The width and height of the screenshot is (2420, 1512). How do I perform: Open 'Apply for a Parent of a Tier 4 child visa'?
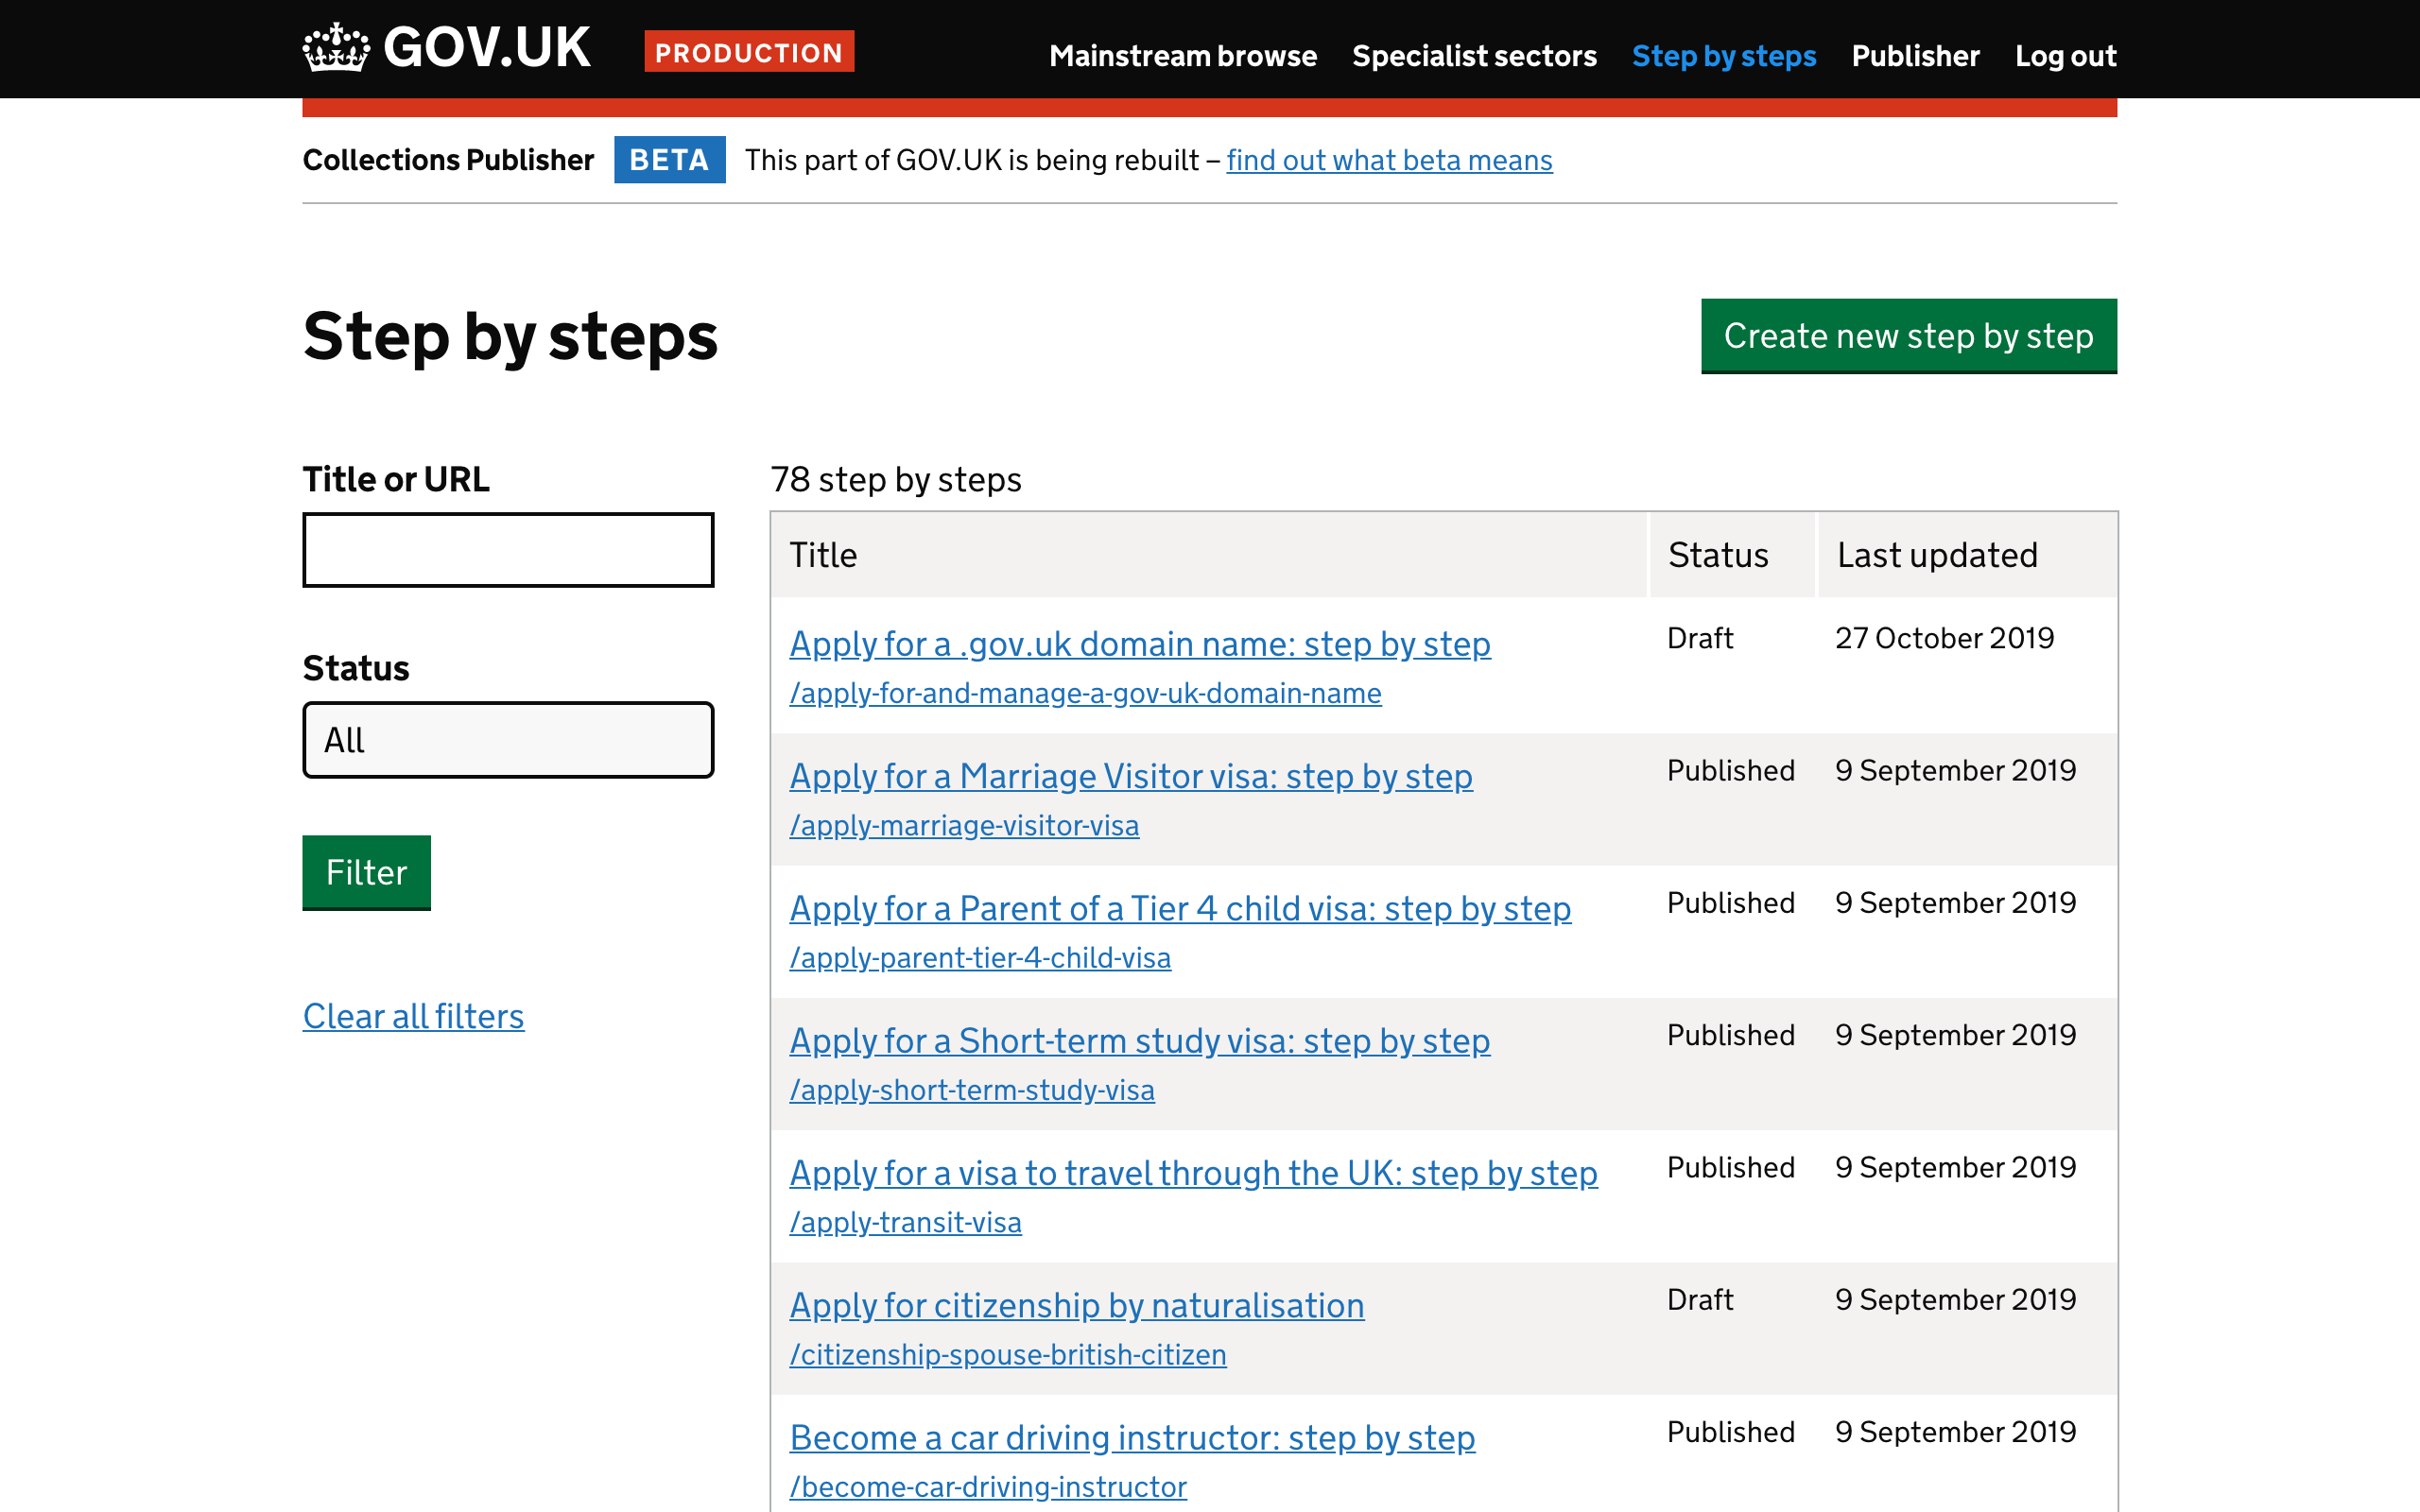click(x=1180, y=908)
